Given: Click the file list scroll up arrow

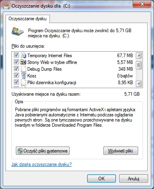Looking at the screenshot, I should pyautogui.click(x=139, y=56).
